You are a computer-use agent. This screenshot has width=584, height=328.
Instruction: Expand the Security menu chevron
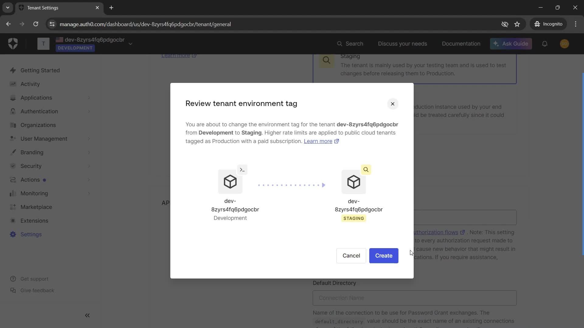tap(89, 166)
